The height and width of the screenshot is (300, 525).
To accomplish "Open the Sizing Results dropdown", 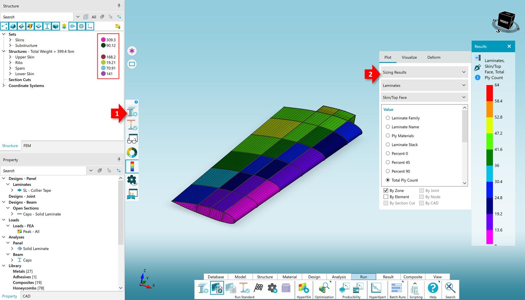I will coord(424,72).
